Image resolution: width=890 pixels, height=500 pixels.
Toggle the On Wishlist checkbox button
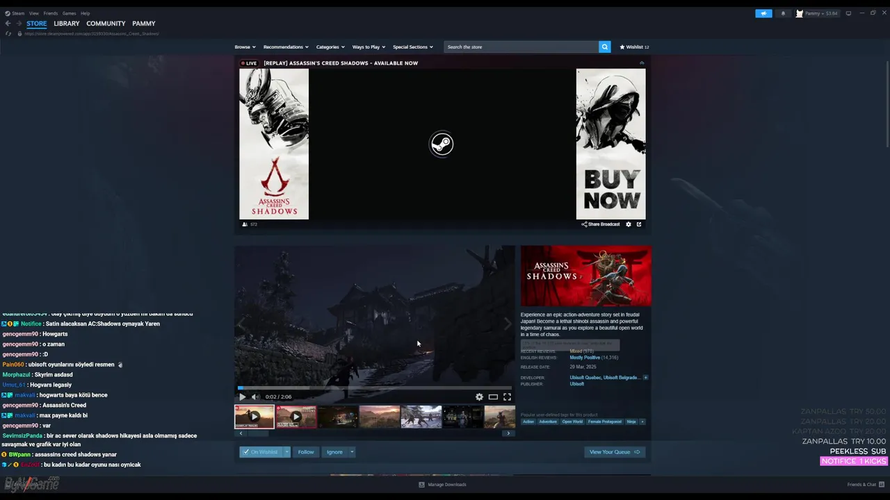click(261, 452)
